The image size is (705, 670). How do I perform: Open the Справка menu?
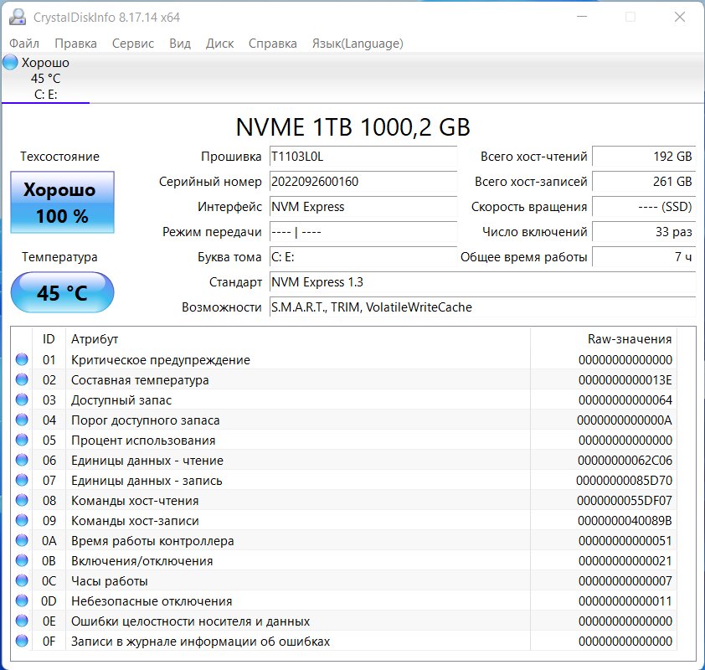click(x=272, y=44)
